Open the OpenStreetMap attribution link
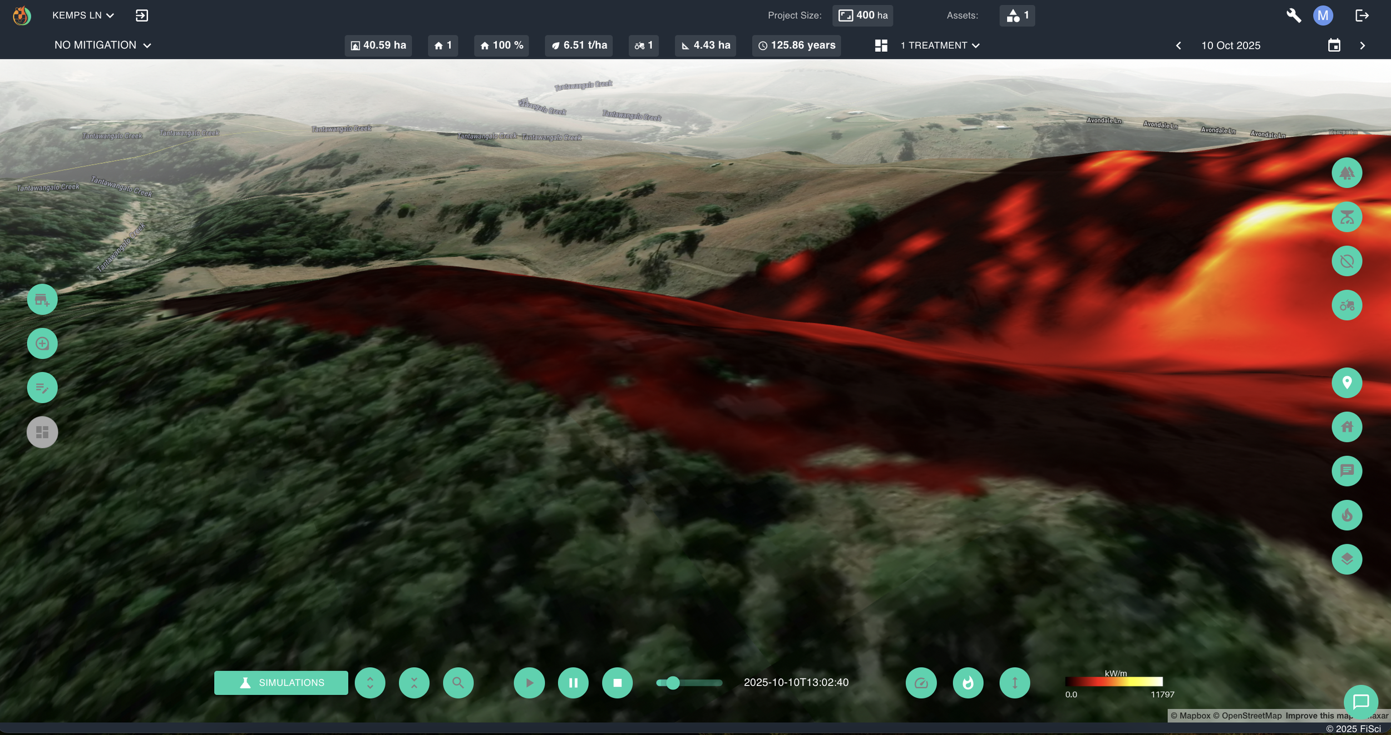The width and height of the screenshot is (1391, 735). [x=1247, y=716]
